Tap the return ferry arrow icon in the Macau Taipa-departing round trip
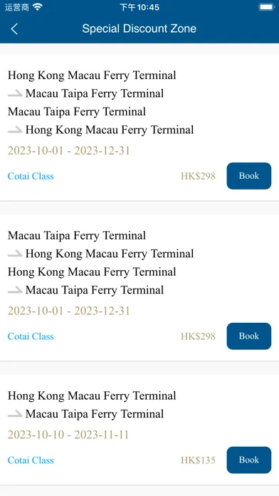 (x=15, y=290)
